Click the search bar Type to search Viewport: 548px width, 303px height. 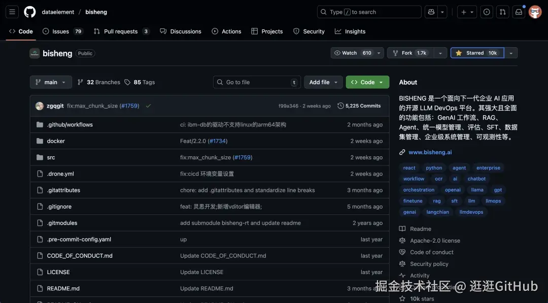tap(369, 12)
